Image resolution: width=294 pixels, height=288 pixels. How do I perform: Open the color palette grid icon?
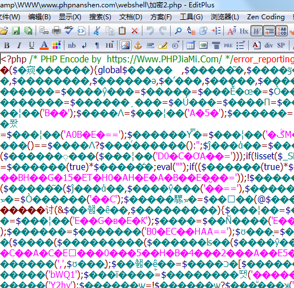(x=57, y=45)
